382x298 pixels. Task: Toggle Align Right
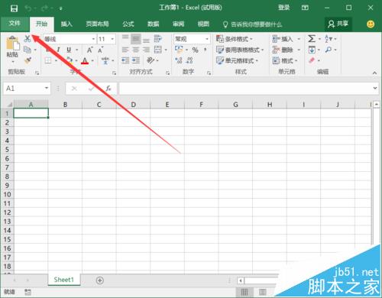pyautogui.click(x=146, y=50)
